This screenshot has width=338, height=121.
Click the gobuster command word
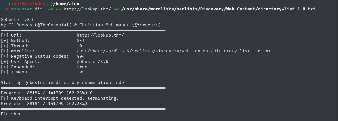point(22,9)
